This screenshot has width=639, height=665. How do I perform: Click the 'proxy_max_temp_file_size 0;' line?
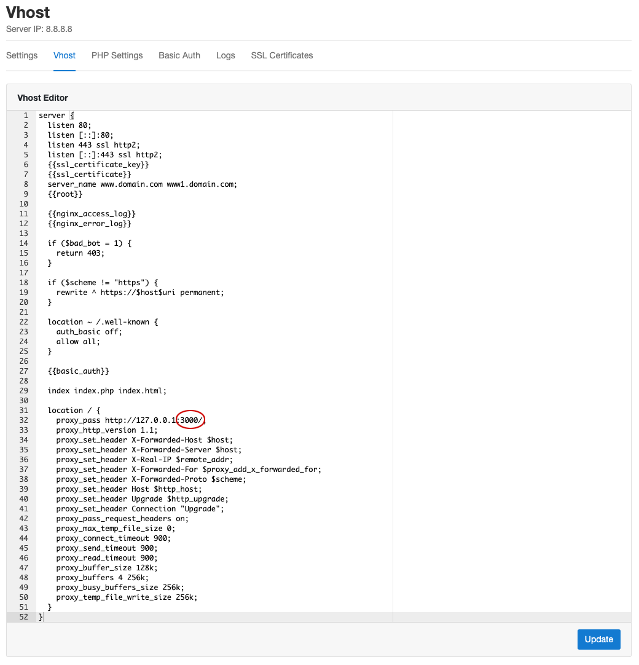point(116,529)
